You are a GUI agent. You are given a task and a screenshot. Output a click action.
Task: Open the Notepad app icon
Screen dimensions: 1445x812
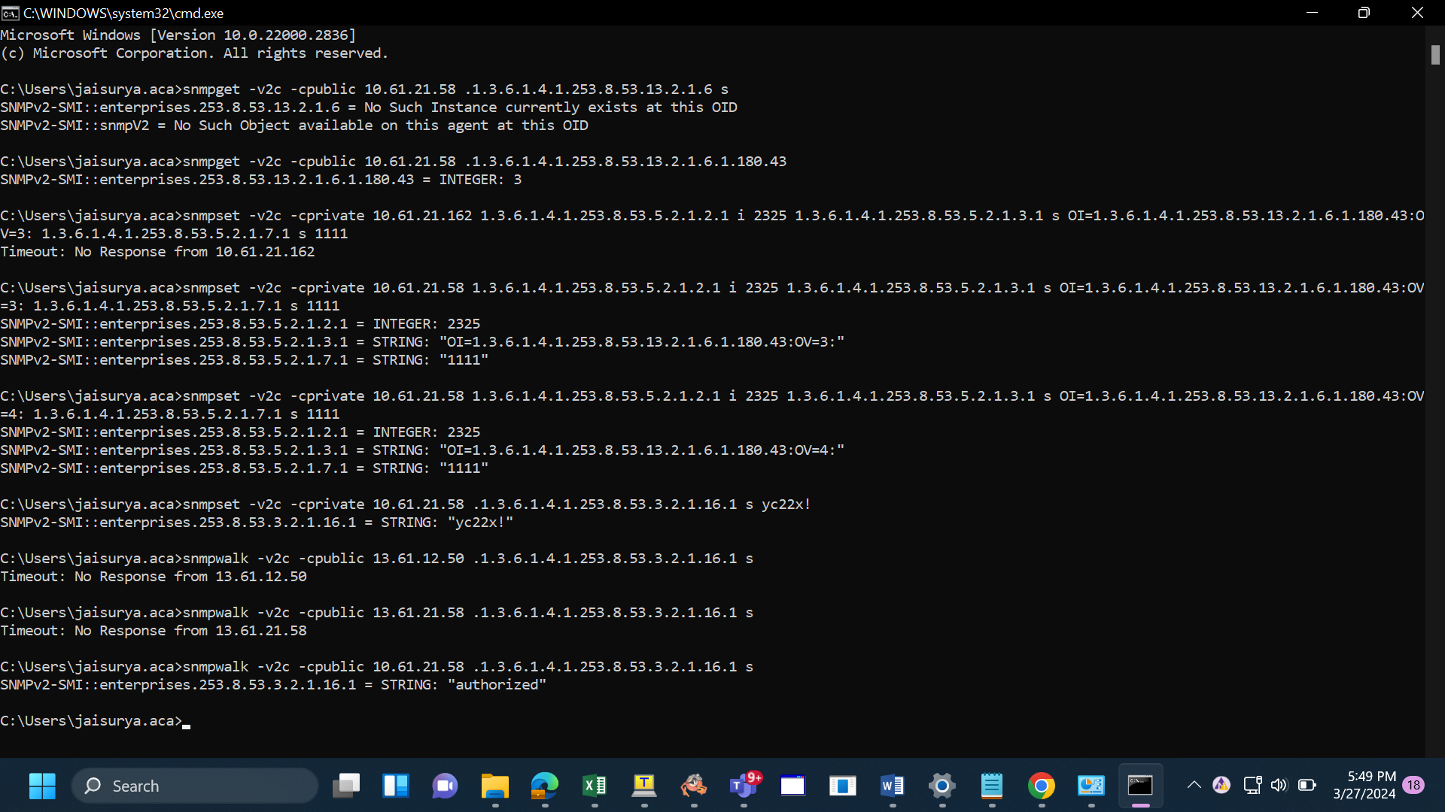pos(992,786)
